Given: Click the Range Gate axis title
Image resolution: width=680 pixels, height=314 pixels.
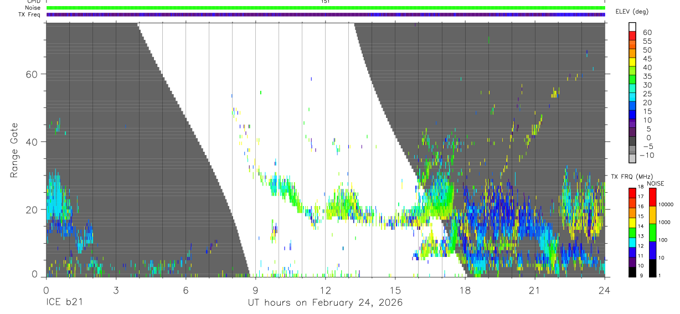Looking at the screenshot, I should point(14,150).
